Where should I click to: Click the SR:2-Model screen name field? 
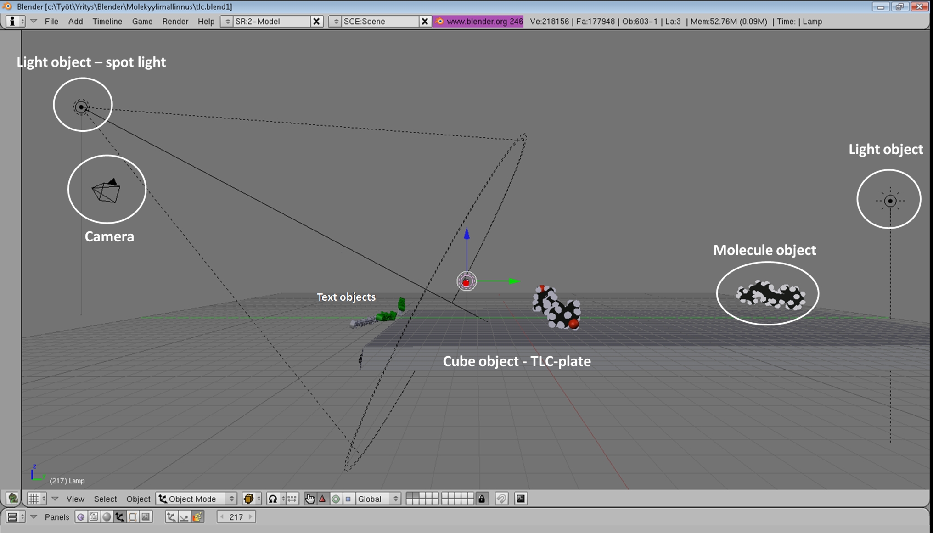(x=271, y=22)
